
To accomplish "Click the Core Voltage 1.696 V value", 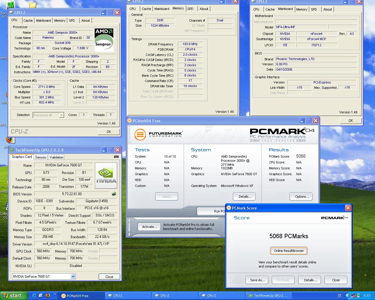I will (83, 48).
